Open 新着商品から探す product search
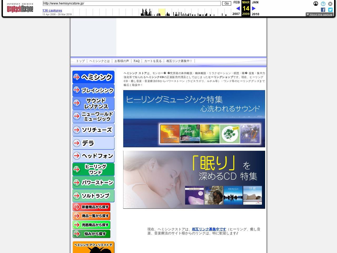 [91, 207]
